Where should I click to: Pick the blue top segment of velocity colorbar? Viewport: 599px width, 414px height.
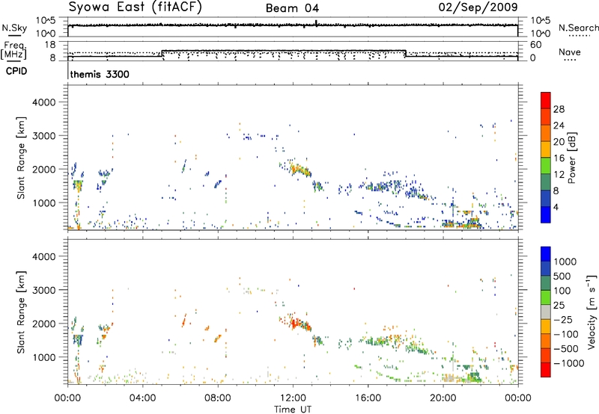click(546, 254)
